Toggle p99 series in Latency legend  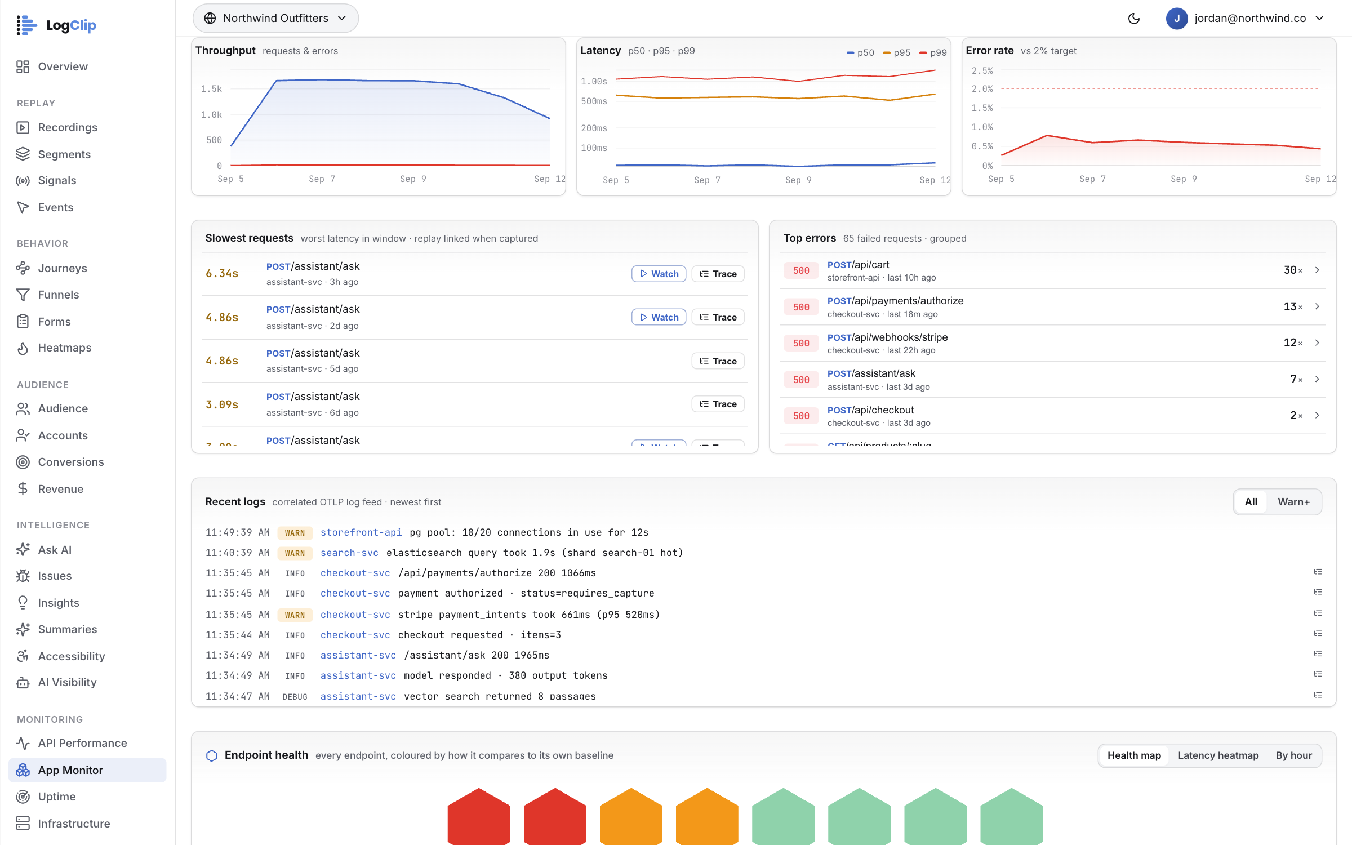point(933,52)
